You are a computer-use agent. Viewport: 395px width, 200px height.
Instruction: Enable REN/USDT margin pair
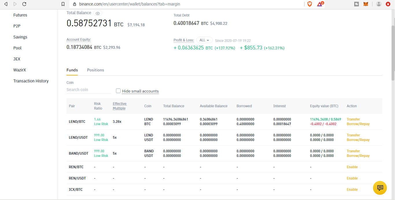pos(352,178)
